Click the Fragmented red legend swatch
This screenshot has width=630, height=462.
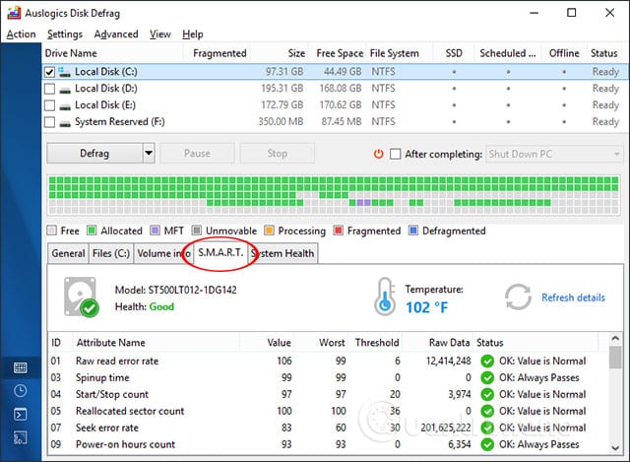click(339, 231)
